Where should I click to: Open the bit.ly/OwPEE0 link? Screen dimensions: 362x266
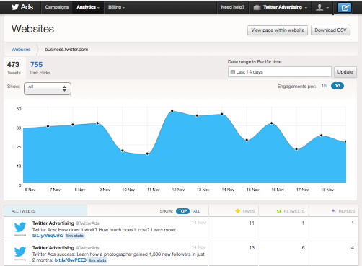click(x=71, y=260)
